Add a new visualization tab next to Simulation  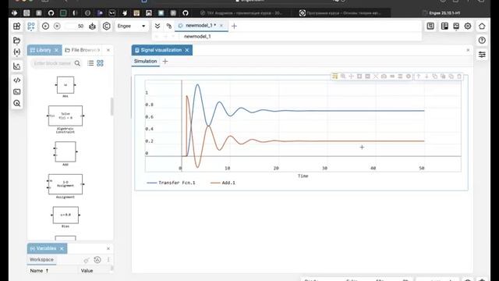pos(165,62)
